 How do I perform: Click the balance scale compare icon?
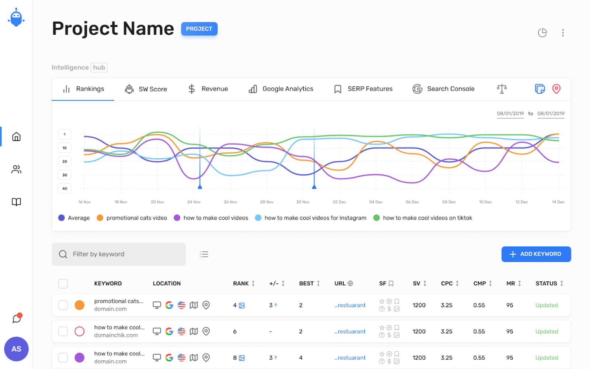click(x=502, y=89)
